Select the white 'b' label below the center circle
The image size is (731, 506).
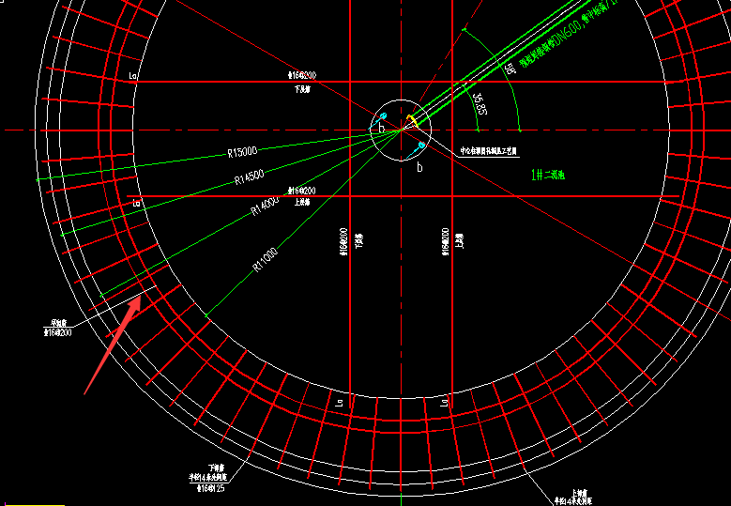[x=419, y=167]
